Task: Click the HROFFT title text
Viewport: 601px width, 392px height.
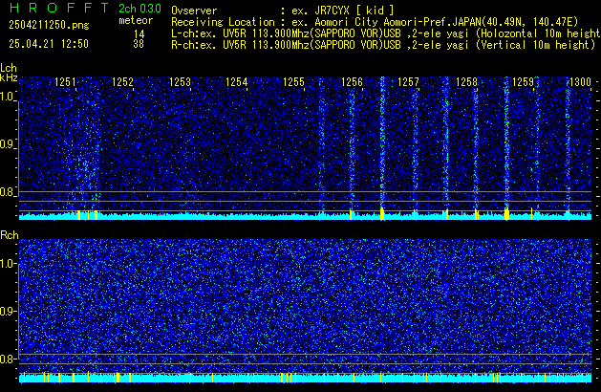Action: pyautogui.click(x=59, y=8)
